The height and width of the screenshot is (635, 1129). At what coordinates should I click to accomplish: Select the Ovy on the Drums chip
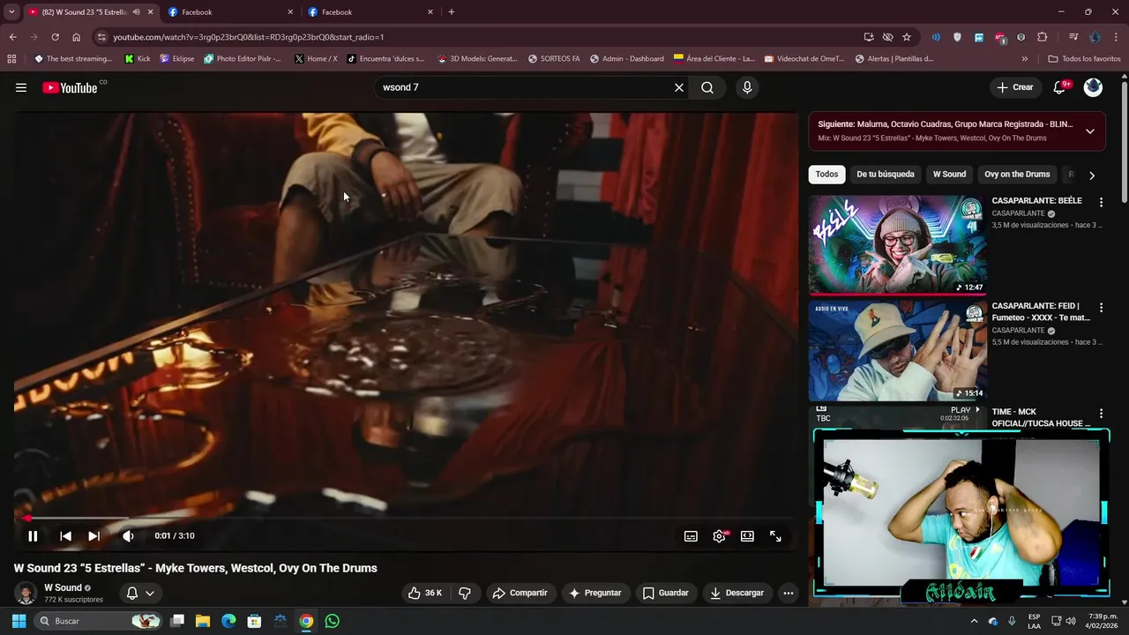1017,175
